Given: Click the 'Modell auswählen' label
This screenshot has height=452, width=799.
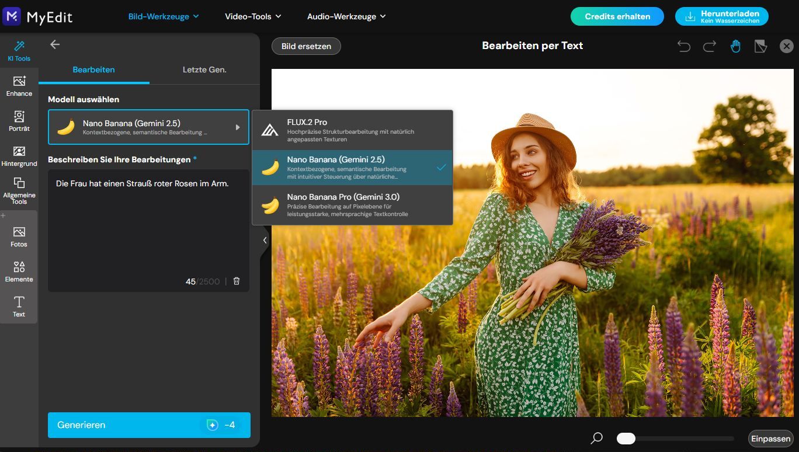Looking at the screenshot, I should pos(84,99).
